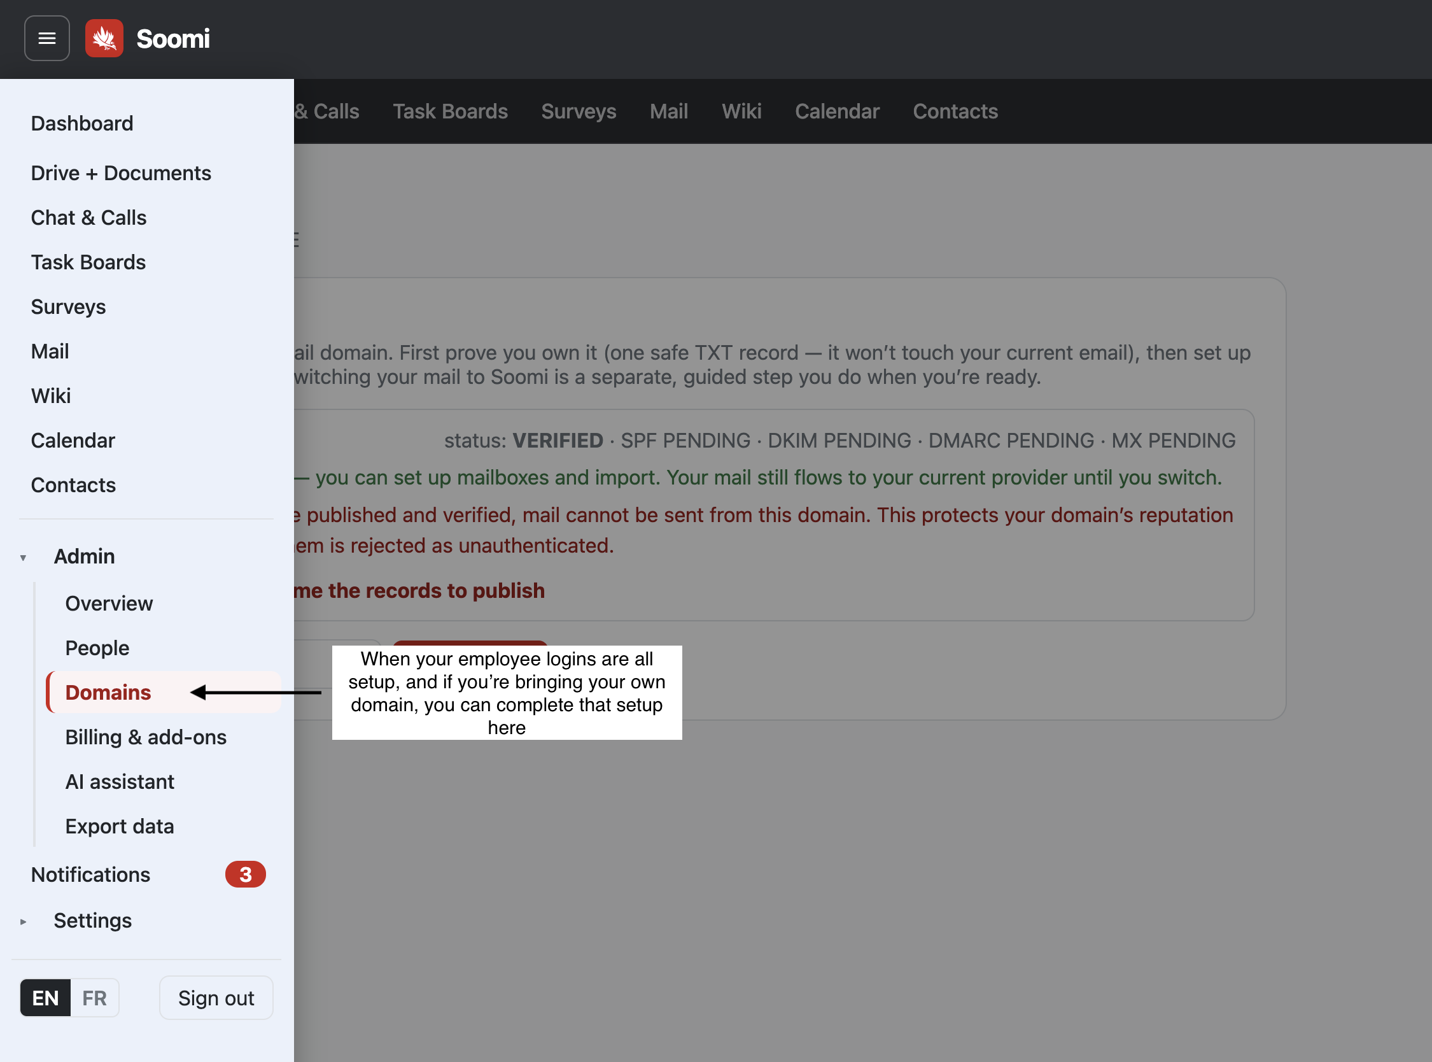1432x1062 pixels.
Task: Open Mail tab in top navigation
Action: point(669,111)
